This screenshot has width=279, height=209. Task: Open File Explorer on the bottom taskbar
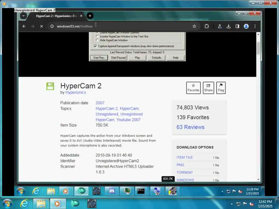pos(41,204)
